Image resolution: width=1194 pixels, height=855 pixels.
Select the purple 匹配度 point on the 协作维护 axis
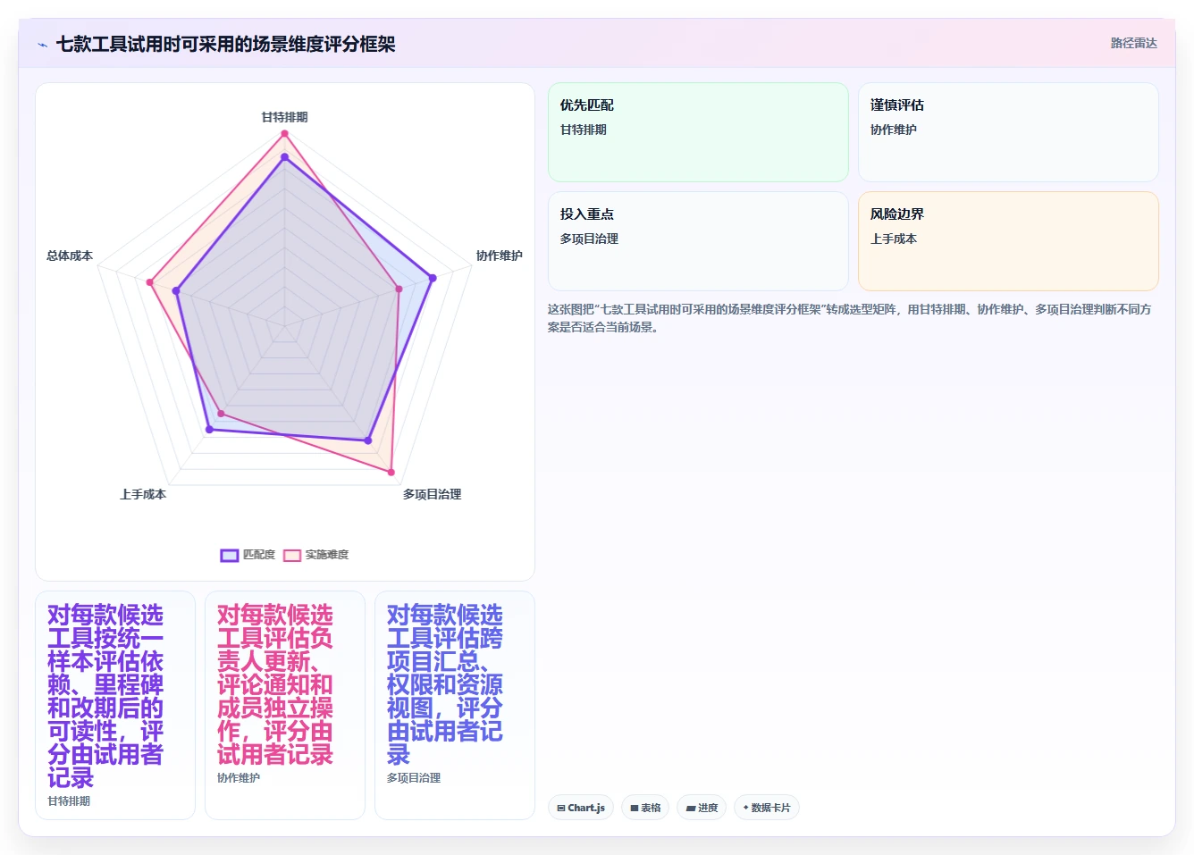click(433, 278)
